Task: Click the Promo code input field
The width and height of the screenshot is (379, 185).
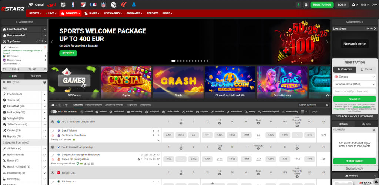Action: click(355, 91)
